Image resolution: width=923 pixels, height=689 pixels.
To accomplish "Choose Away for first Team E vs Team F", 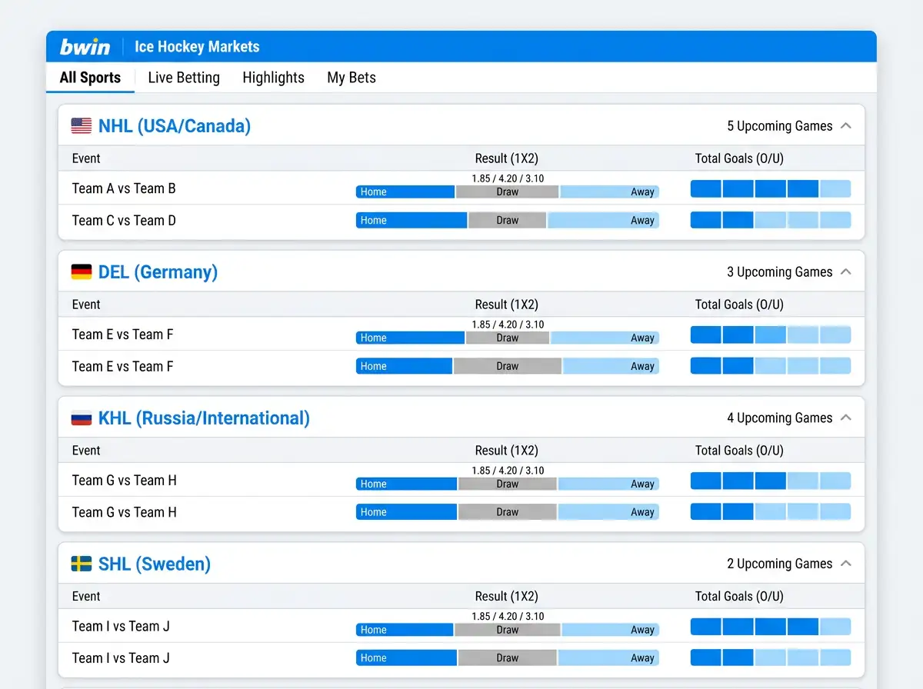I will pos(605,338).
